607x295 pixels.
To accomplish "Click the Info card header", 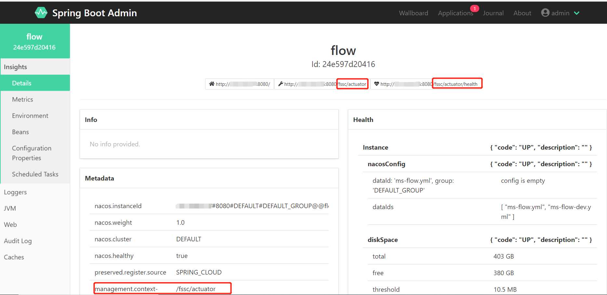I will point(209,120).
